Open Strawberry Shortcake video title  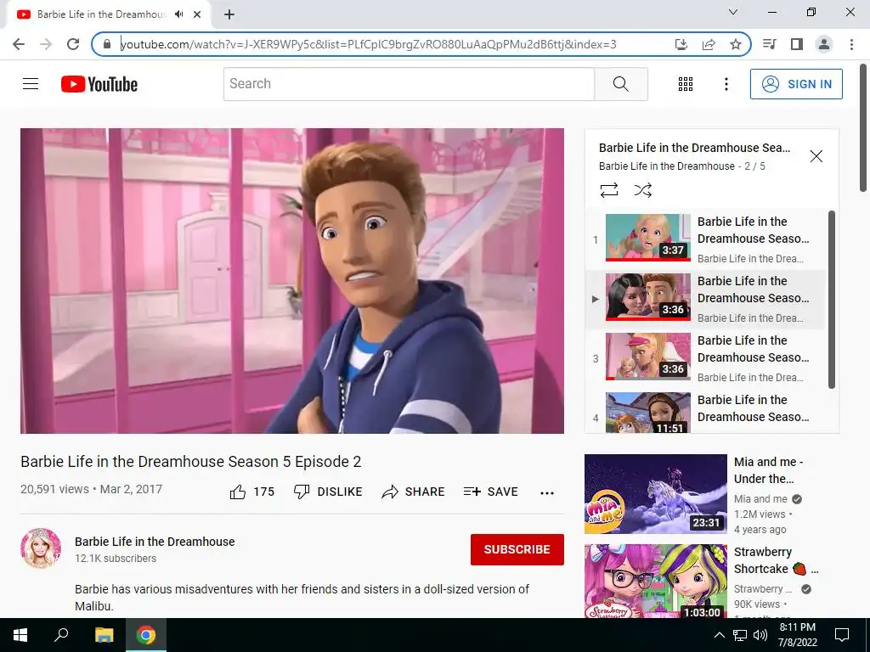(x=776, y=560)
